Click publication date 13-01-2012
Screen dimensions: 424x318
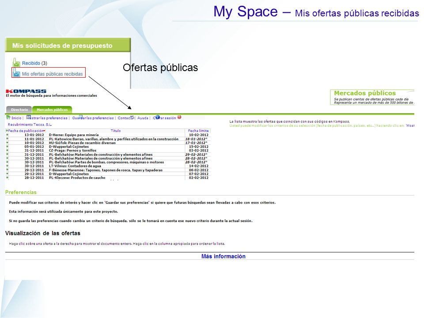[x=34, y=135]
